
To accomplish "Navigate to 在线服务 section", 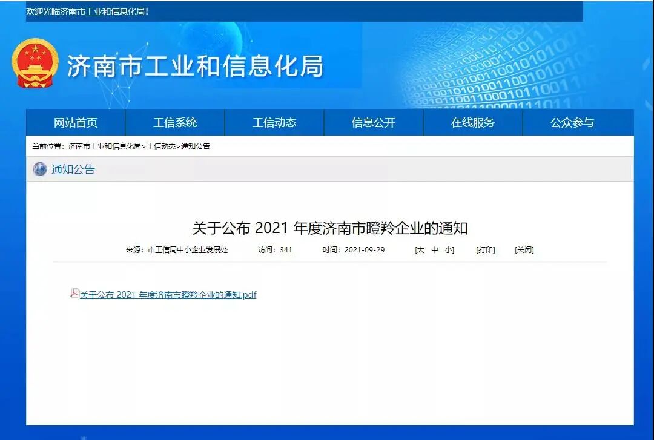I will coord(473,123).
